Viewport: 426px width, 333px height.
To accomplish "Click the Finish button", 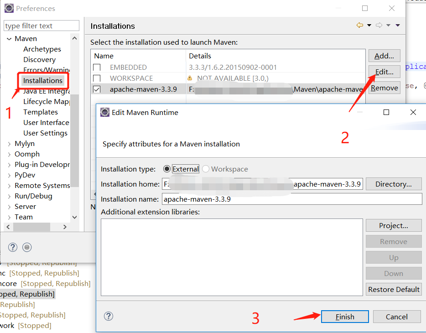I will click(345, 317).
